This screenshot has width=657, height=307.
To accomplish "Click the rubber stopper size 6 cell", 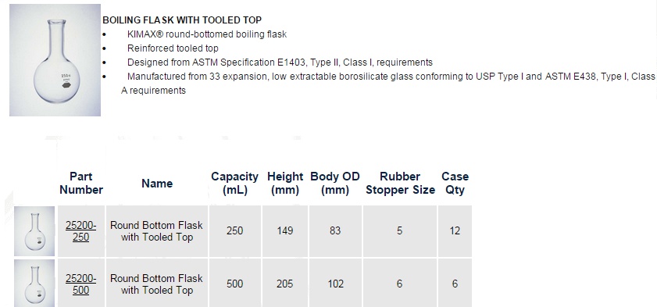I will [x=400, y=284].
